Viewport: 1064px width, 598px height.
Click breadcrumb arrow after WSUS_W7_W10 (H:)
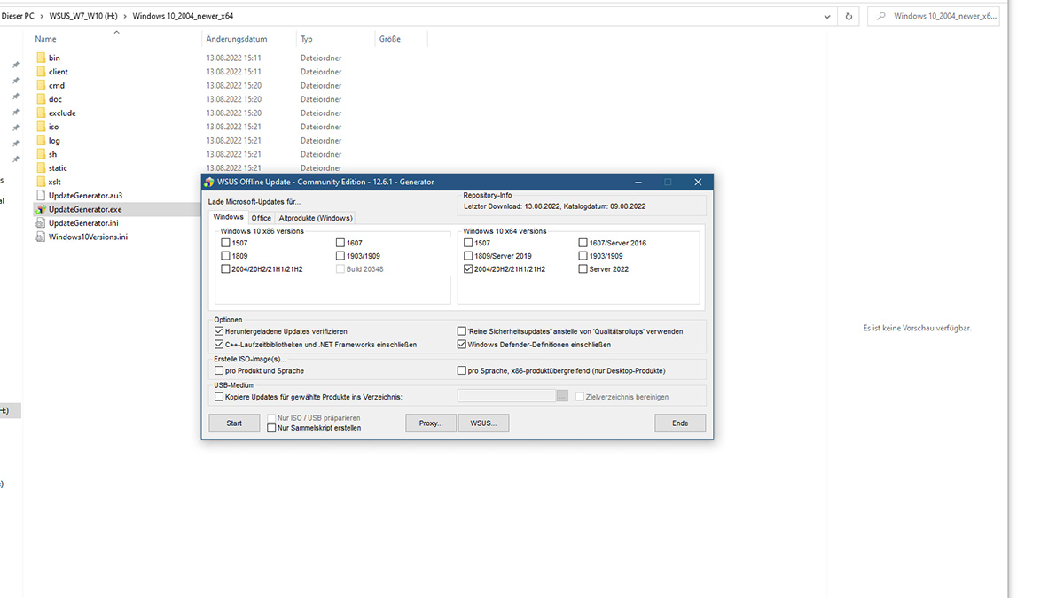pyautogui.click(x=124, y=16)
